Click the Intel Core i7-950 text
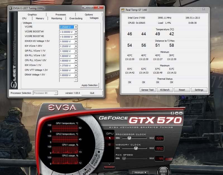223x175 pixels. [x=136, y=18]
